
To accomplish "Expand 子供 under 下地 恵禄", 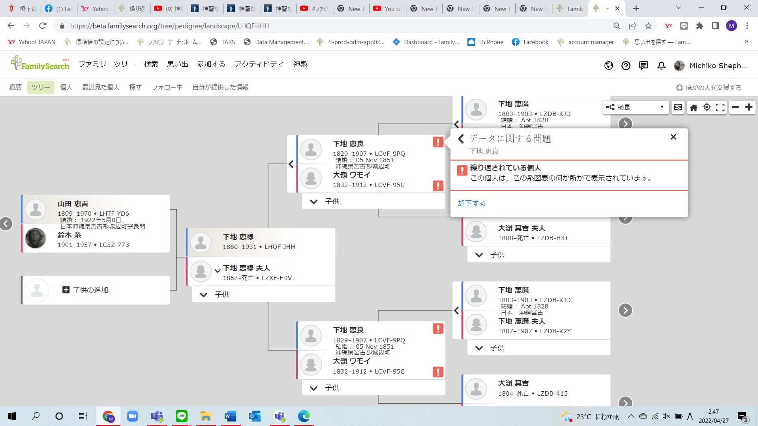I will (204, 295).
